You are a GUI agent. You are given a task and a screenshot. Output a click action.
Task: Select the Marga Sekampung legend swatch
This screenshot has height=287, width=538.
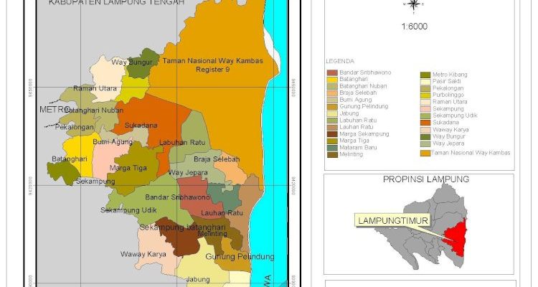[331, 133]
